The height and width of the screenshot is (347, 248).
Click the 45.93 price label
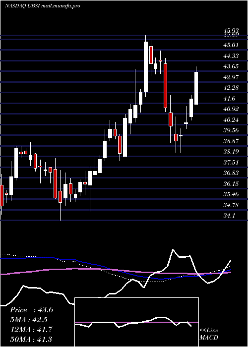[x=231, y=31]
